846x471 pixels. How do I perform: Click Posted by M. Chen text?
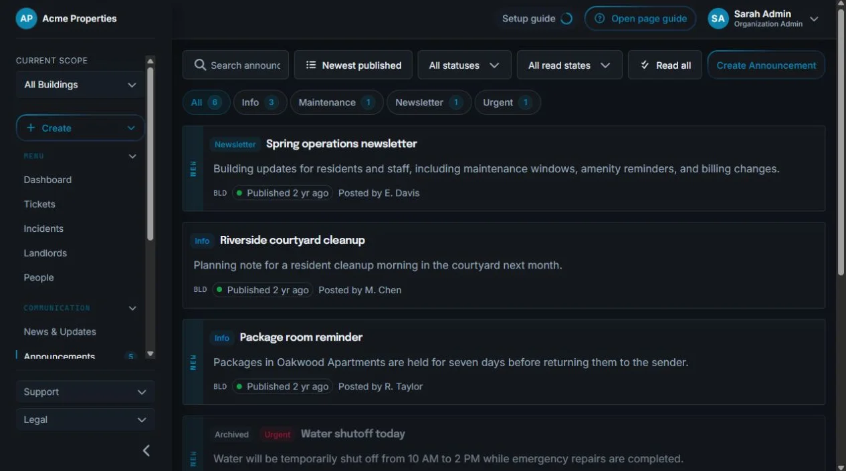coord(360,290)
